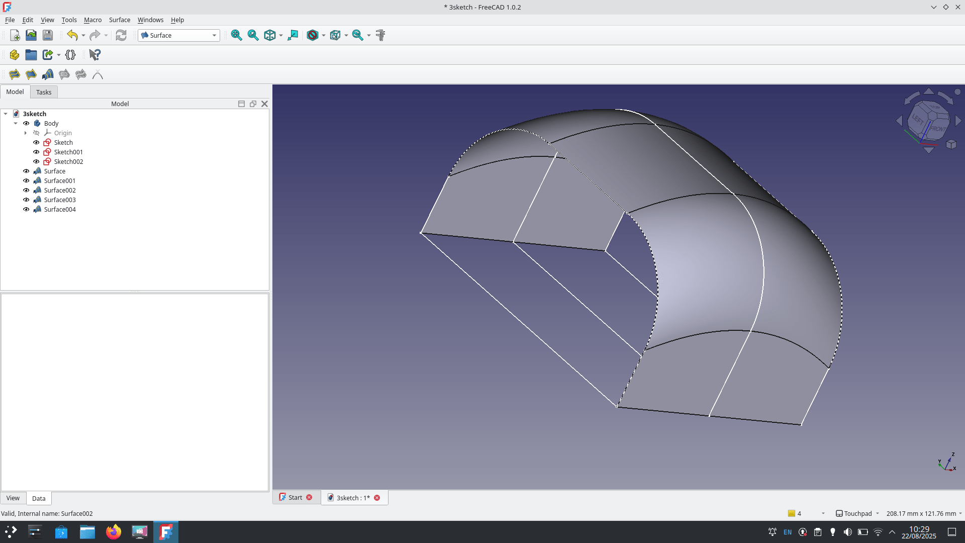The image size is (965, 543).
Task: Hide the Surface003 item
Action: (x=26, y=200)
